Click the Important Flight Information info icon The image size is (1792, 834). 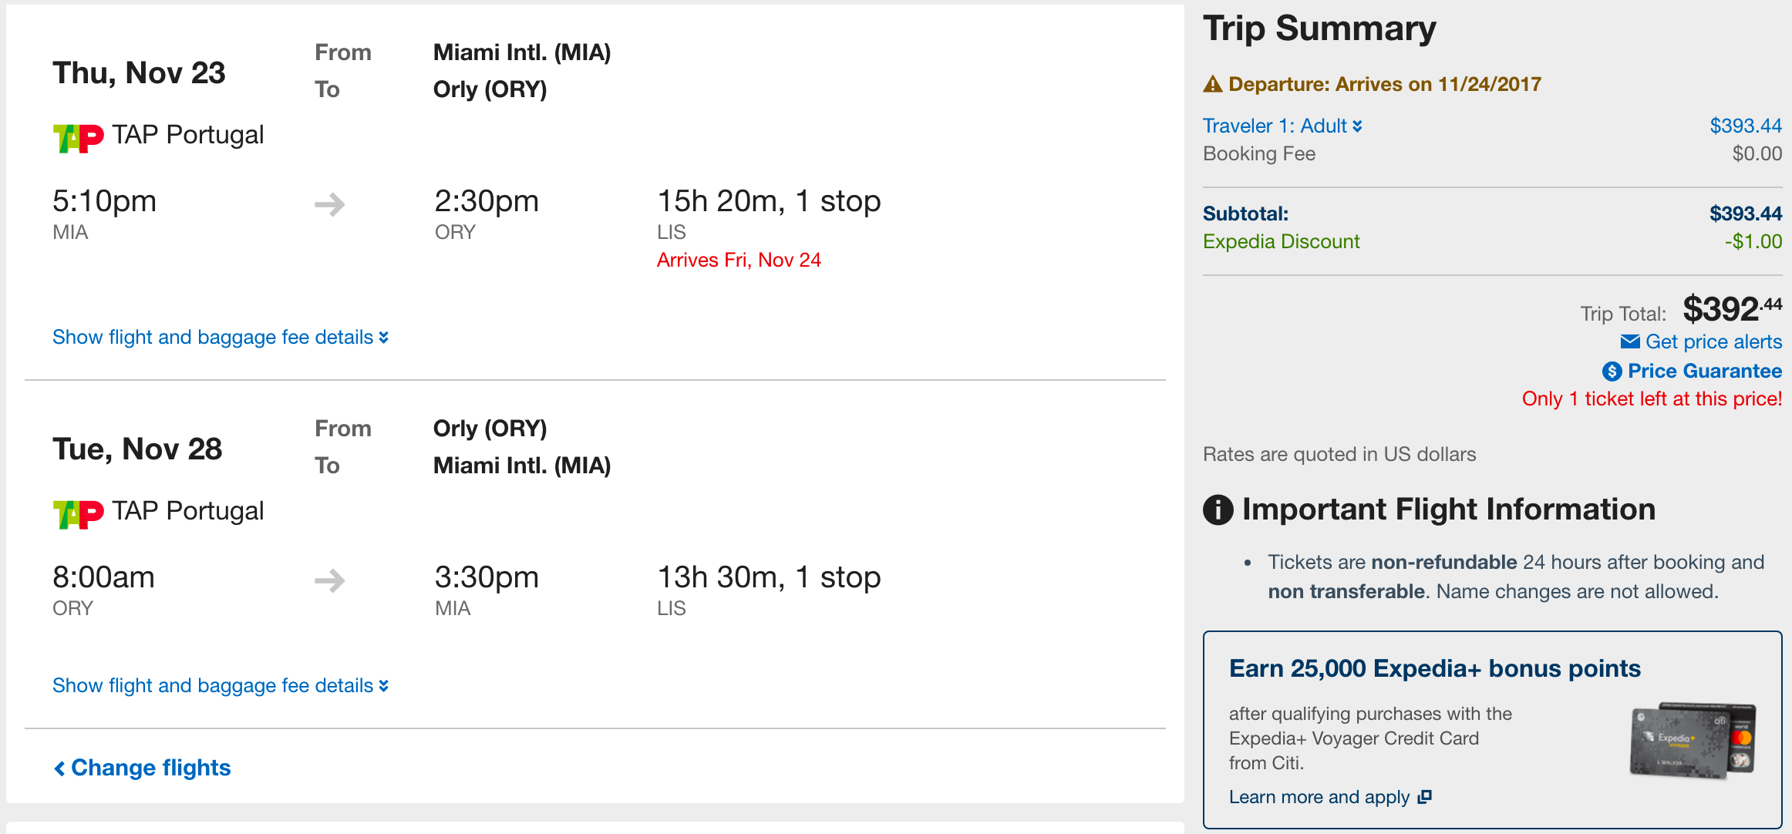tap(1218, 509)
